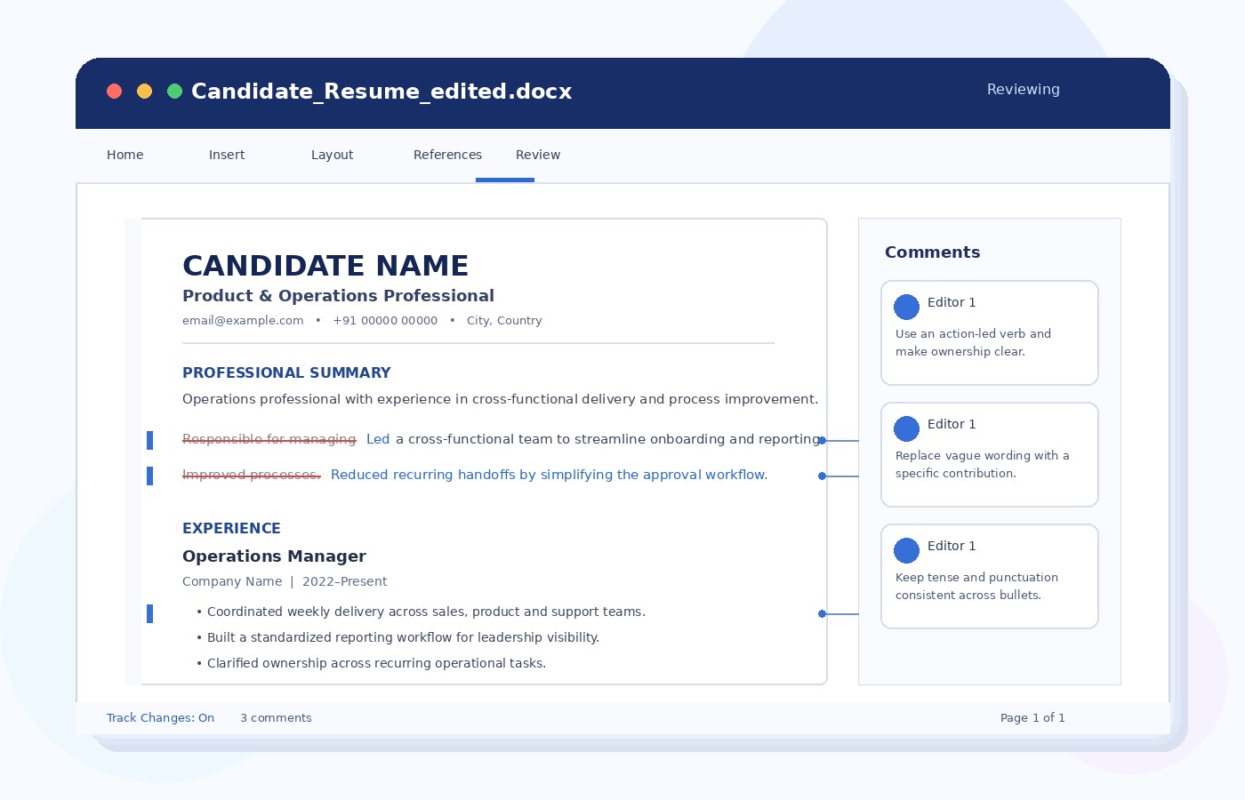Open the Review tab
The width and height of the screenshot is (1245, 800).
[538, 155]
